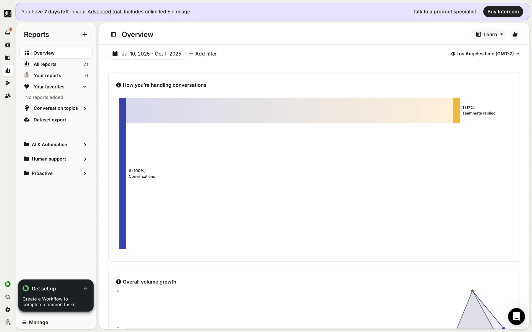Open the Learn dropdown menu
The height and width of the screenshot is (332, 532).
click(x=489, y=34)
